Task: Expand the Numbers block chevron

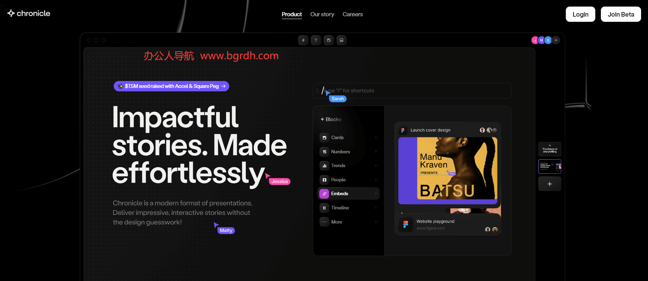Action: (376, 152)
